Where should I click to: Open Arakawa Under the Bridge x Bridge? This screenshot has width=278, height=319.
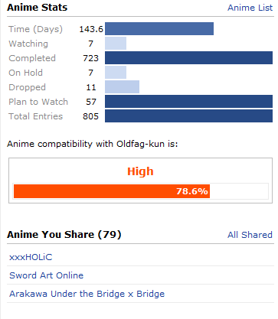coord(87,294)
